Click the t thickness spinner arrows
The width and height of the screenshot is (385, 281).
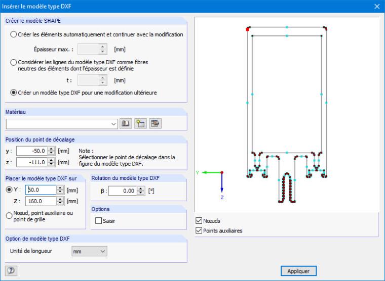tap(103, 80)
